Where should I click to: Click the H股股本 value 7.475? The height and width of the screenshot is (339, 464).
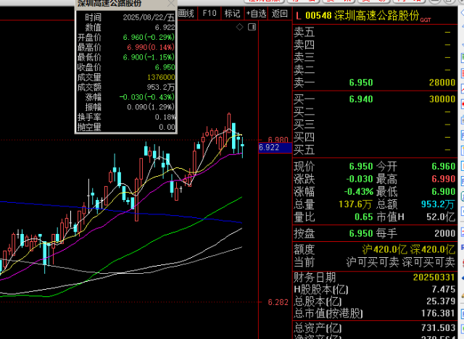click(443, 289)
